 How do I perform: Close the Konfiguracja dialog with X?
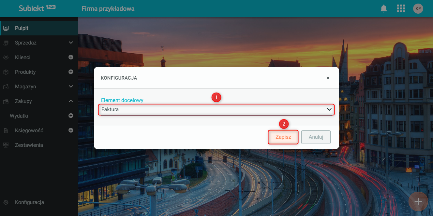click(x=328, y=78)
